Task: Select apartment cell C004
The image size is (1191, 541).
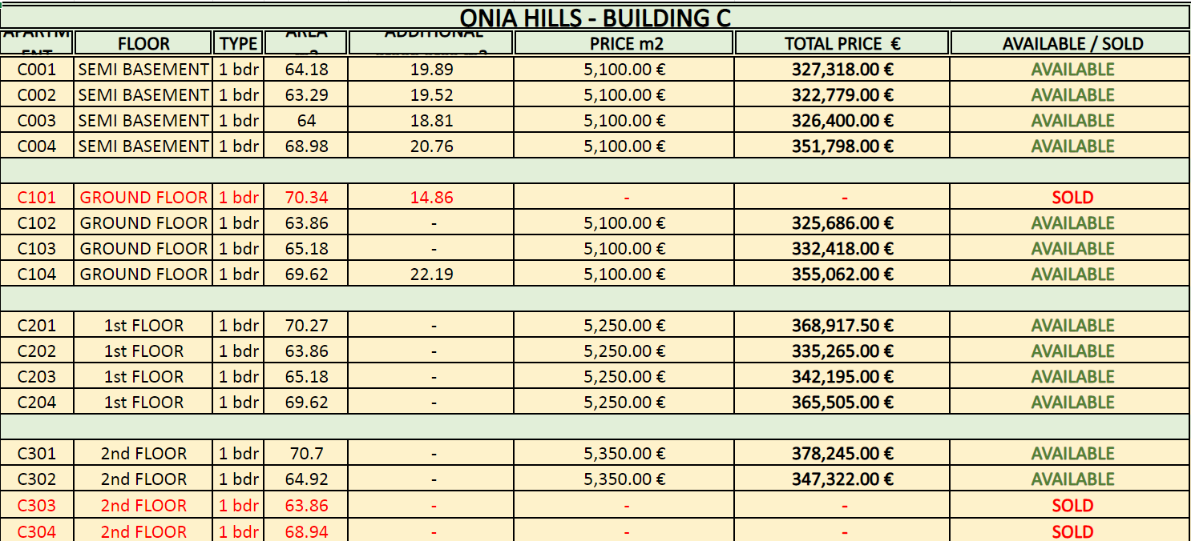Action: point(37,146)
